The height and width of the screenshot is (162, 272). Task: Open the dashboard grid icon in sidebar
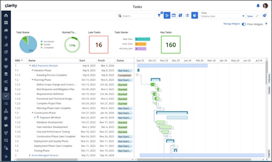tap(6, 22)
